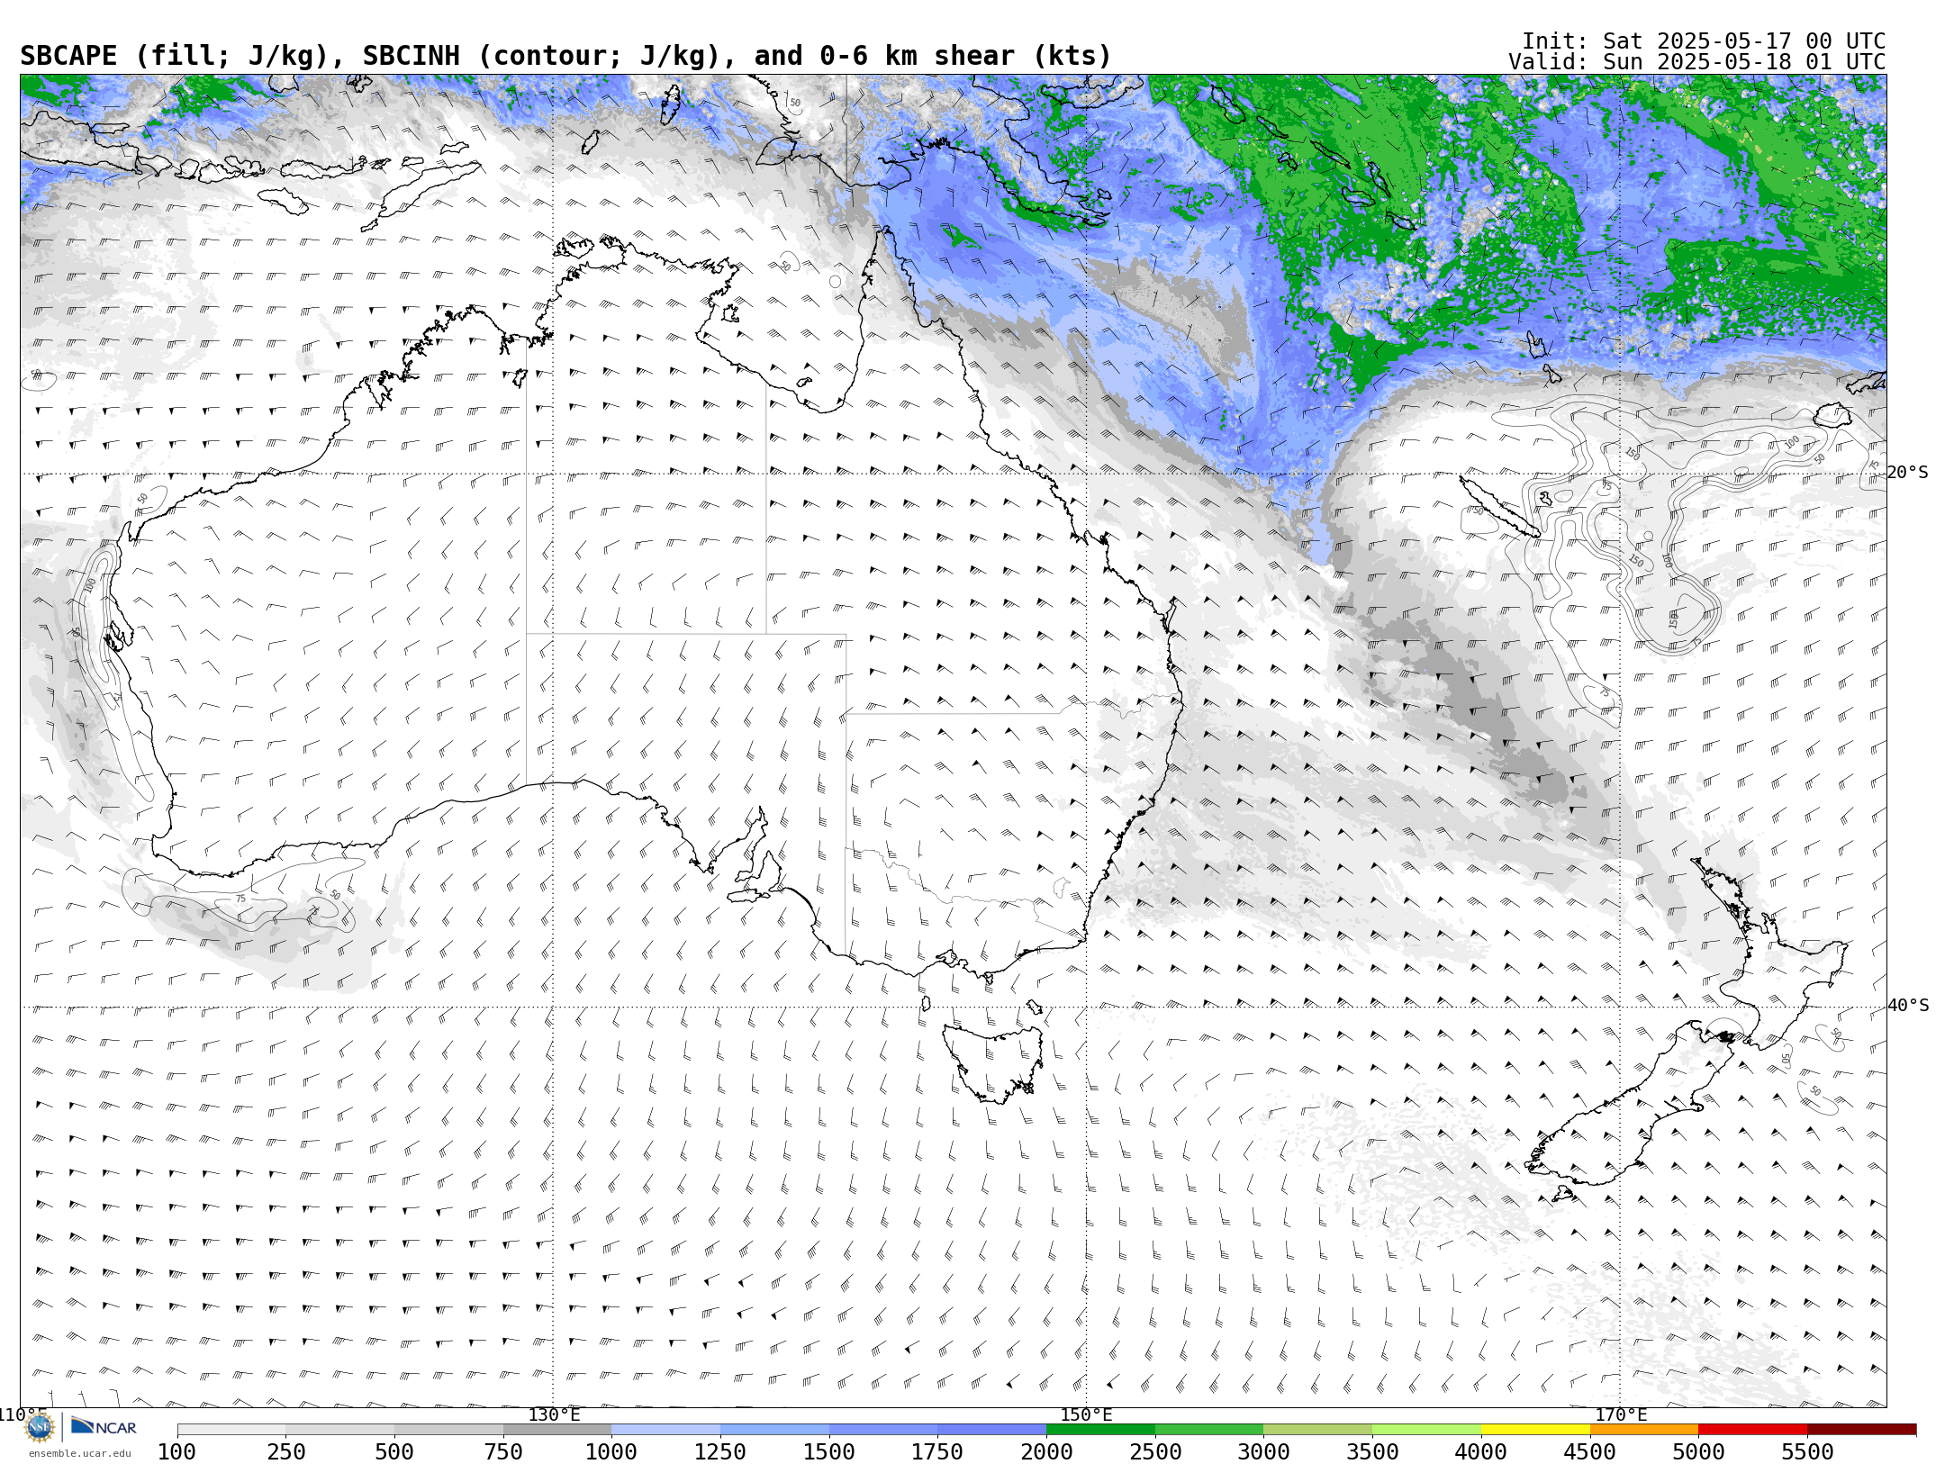Click the 4500 colorbar label
Viewport: 1945px width, 1464px height.
[1590, 1451]
